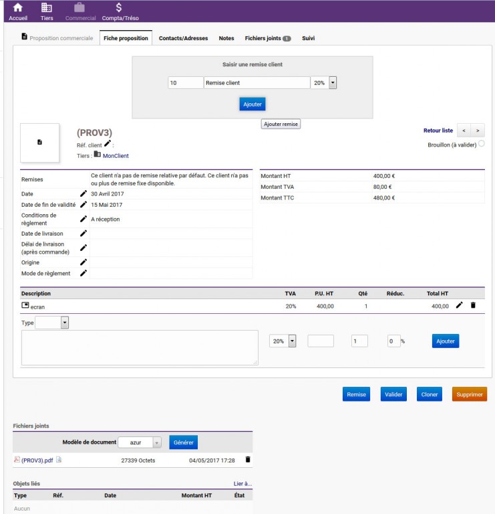Screen dimensions: 495x514
Task: Click the A réception value
Action: tap(106, 219)
